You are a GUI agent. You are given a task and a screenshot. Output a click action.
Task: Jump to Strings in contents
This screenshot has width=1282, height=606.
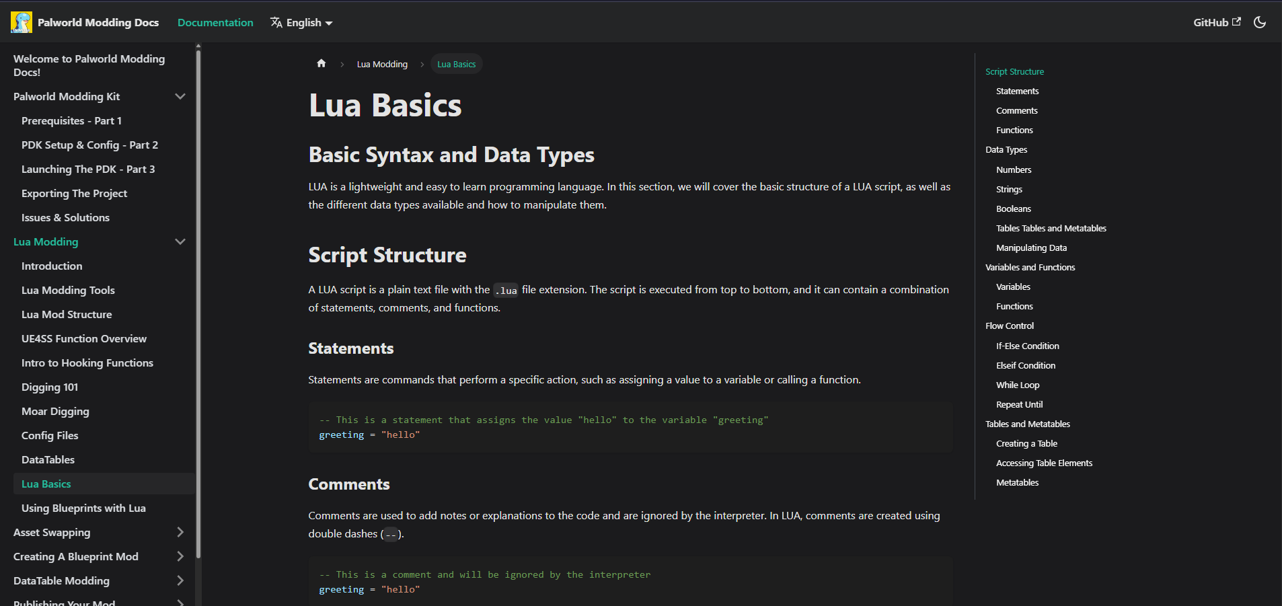pos(1009,189)
